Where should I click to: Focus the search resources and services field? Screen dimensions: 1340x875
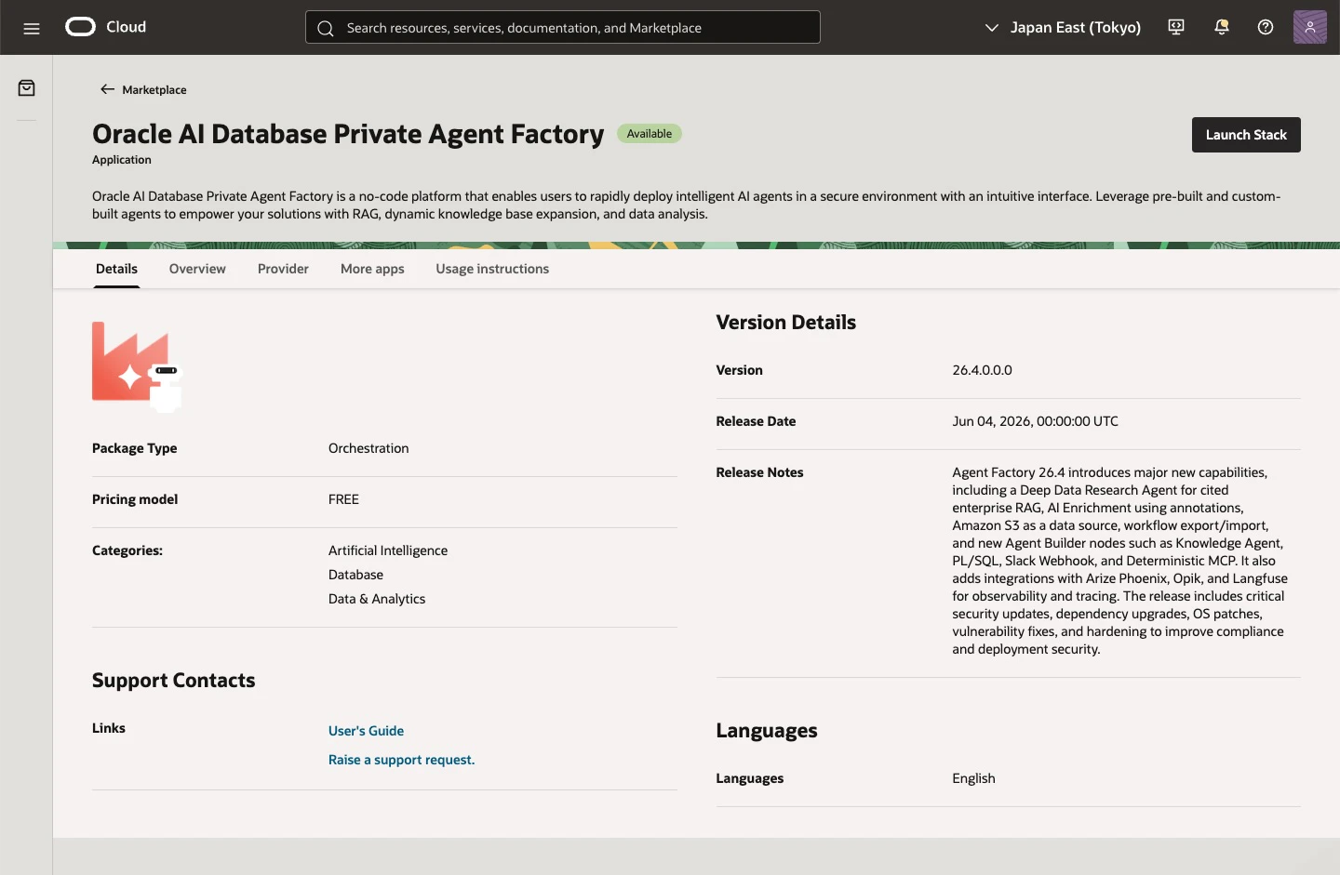[563, 27]
